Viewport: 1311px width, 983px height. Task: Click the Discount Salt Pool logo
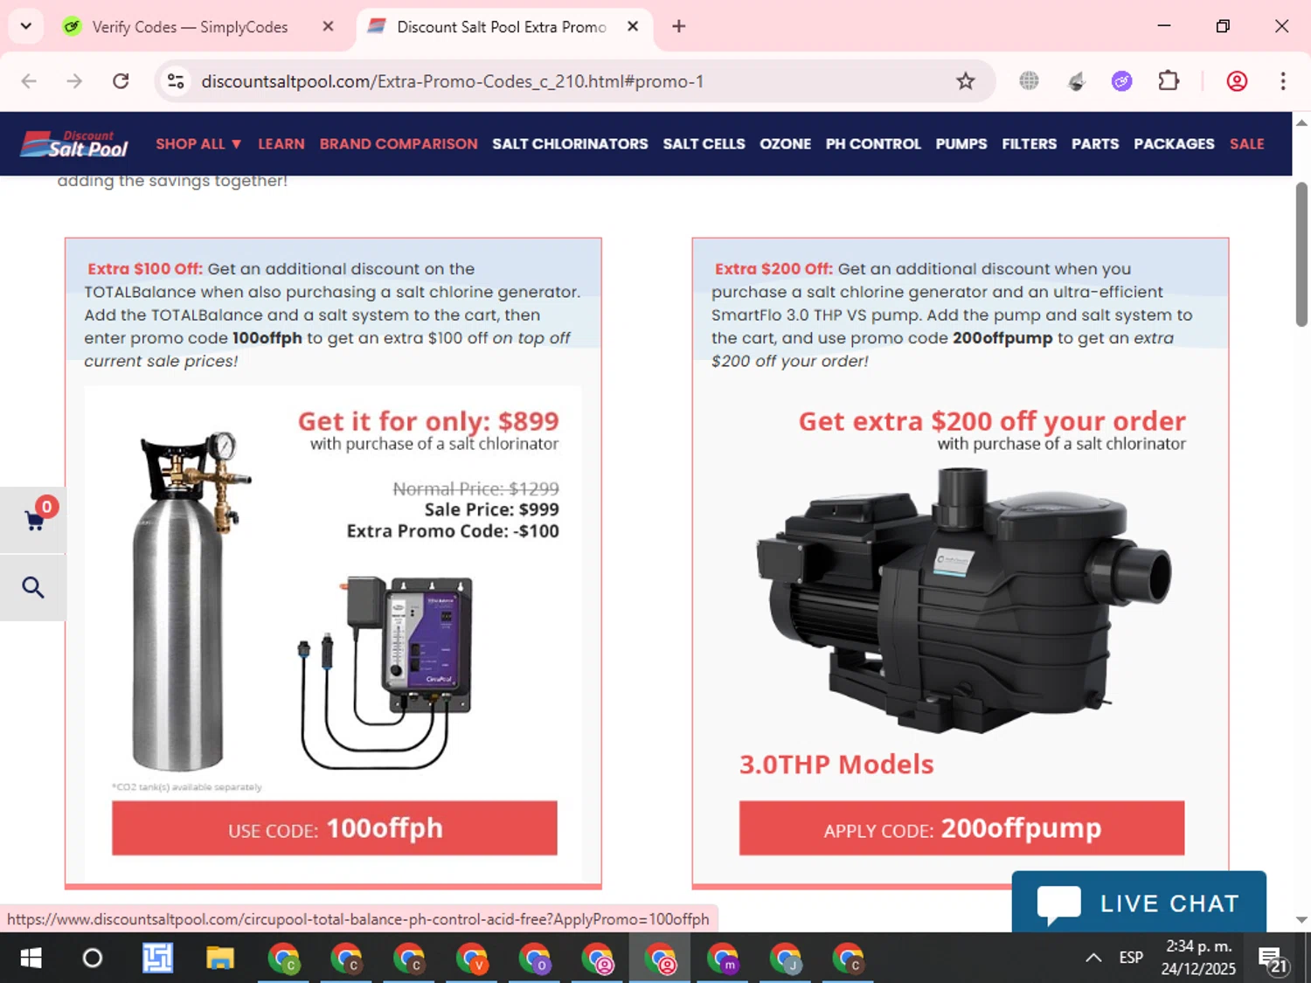[x=74, y=143]
